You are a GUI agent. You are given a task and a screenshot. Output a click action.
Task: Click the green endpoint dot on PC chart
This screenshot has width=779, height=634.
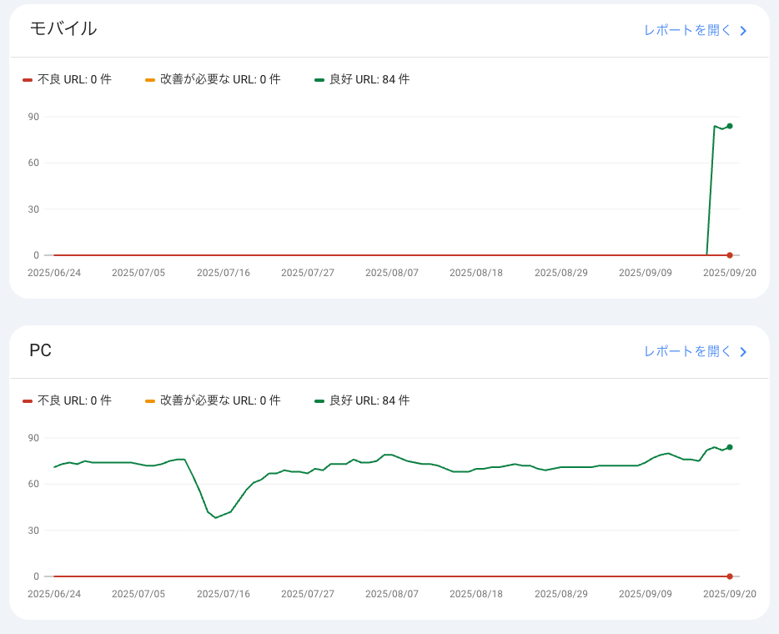(730, 447)
